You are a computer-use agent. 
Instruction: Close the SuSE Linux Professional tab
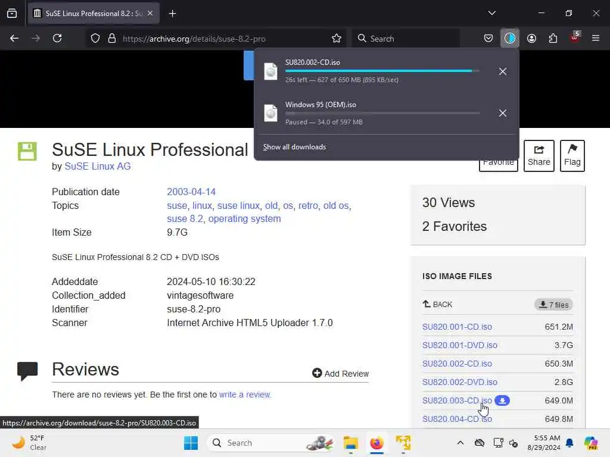coord(150,13)
